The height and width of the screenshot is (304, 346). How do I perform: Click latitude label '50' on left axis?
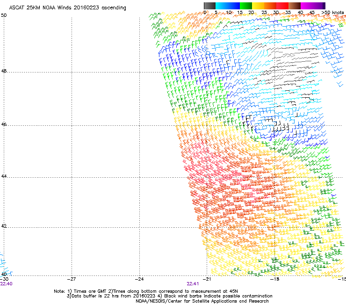point(4,15)
